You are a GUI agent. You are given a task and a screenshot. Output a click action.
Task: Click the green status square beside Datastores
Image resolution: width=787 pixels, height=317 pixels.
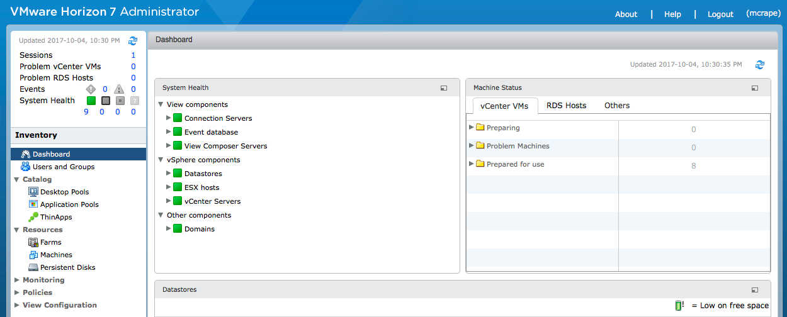tap(178, 174)
